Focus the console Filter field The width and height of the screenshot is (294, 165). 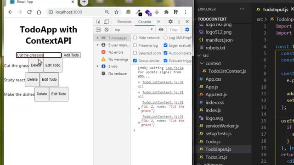[x=174, y=30]
